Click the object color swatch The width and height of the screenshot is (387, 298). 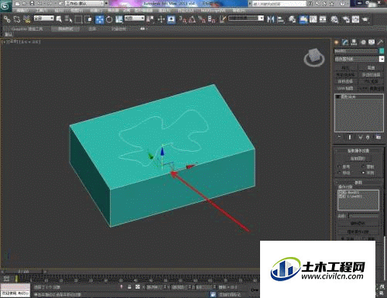click(382, 51)
